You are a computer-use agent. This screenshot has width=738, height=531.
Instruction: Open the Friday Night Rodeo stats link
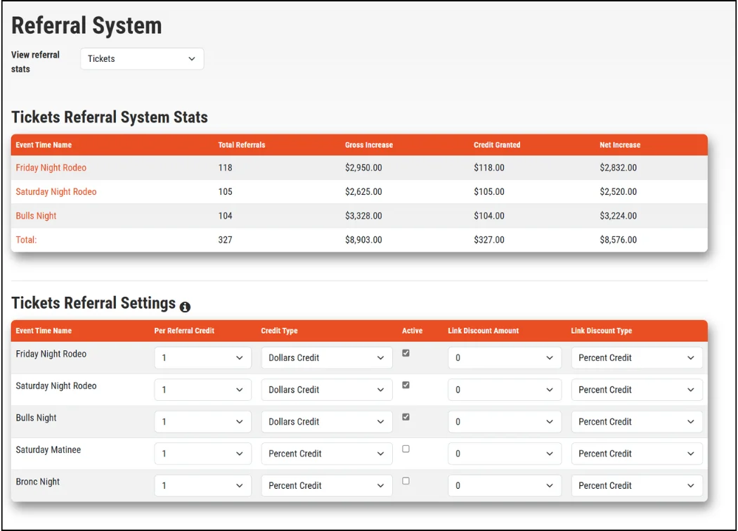coord(51,167)
